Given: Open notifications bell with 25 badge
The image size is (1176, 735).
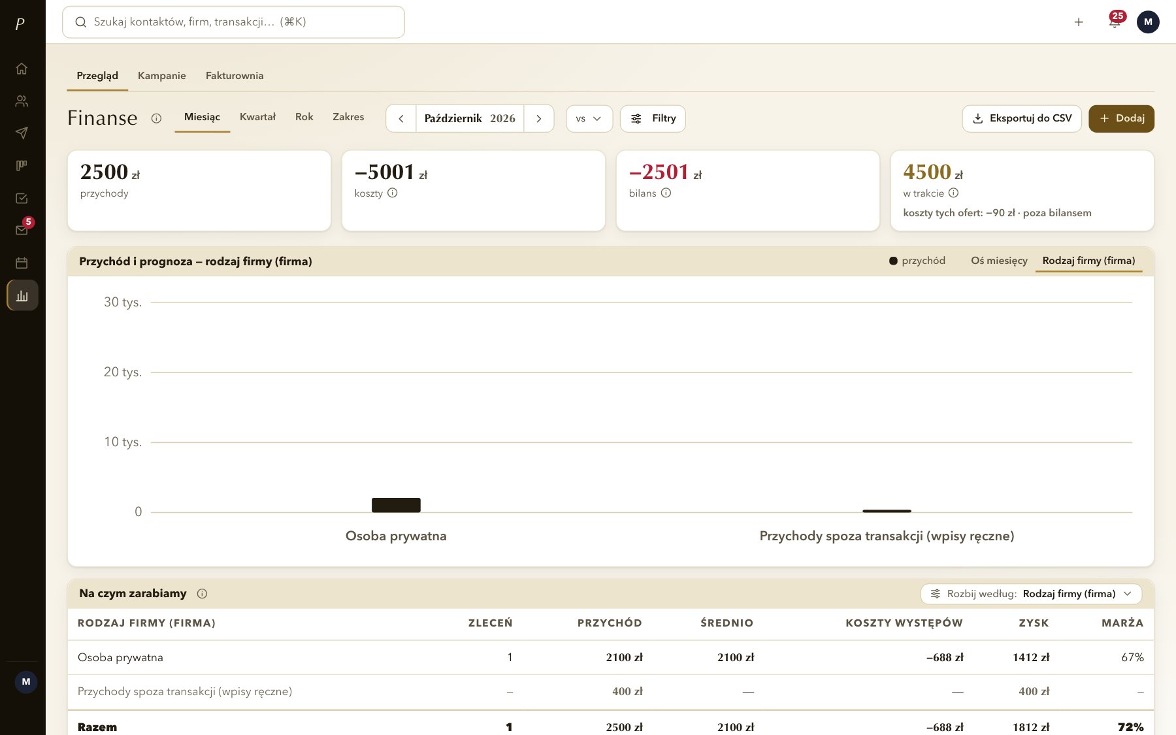Looking at the screenshot, I should coord(1115,22).
